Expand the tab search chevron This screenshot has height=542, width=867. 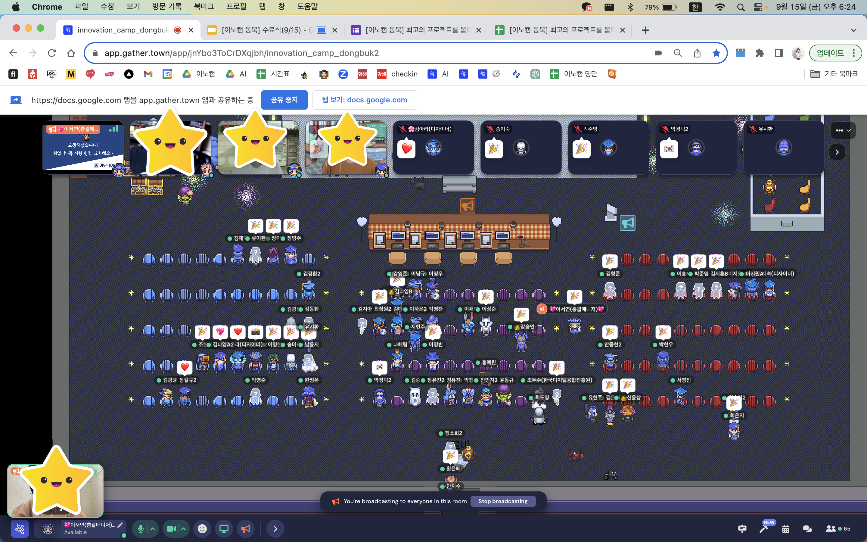854,30
